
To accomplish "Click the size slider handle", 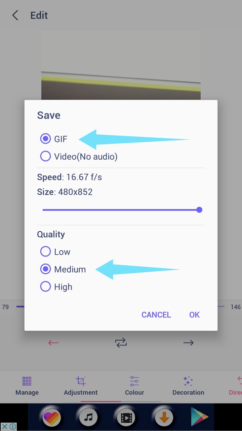I will (199, 210).
